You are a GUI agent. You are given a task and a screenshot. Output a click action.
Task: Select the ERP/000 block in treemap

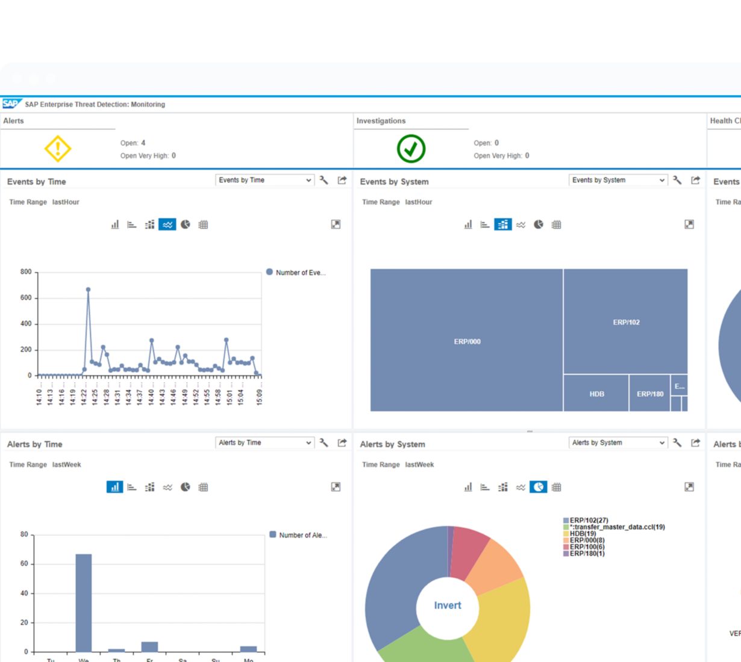click(467, 341)
